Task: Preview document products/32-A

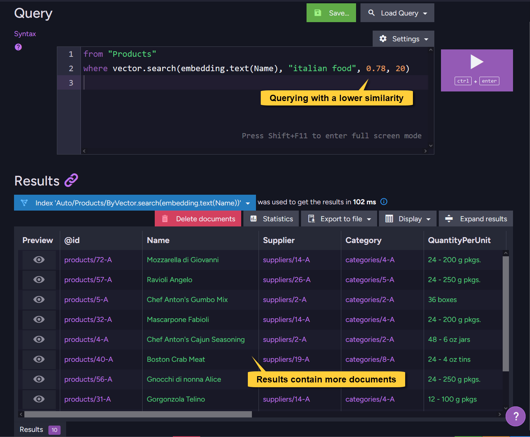Action: pyautogui.click(x=39, y=319)
